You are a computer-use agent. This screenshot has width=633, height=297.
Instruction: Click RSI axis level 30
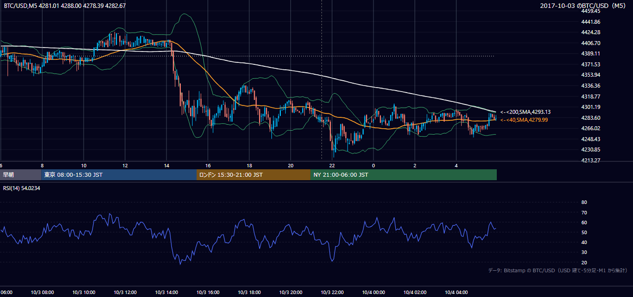[x=584, y=252]
